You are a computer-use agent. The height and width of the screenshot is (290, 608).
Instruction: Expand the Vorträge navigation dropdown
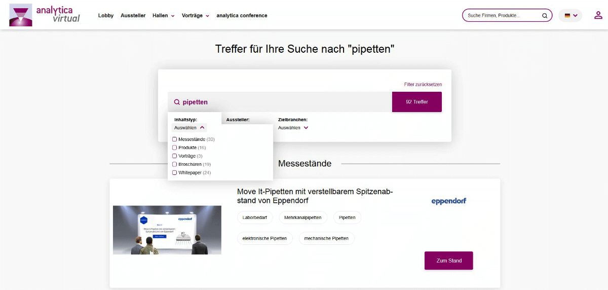point(195,16)
